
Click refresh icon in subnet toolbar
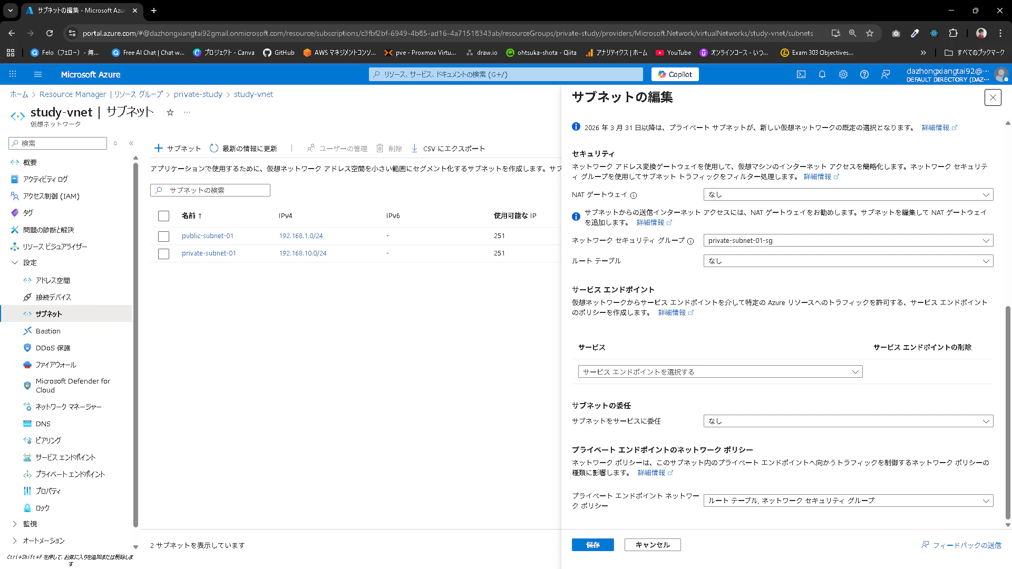(x=213, y=148)
